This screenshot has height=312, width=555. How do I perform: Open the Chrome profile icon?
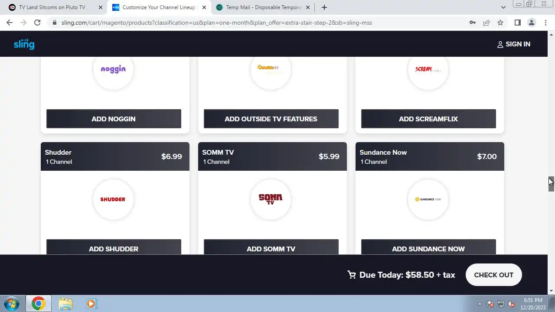click(532, 23)
